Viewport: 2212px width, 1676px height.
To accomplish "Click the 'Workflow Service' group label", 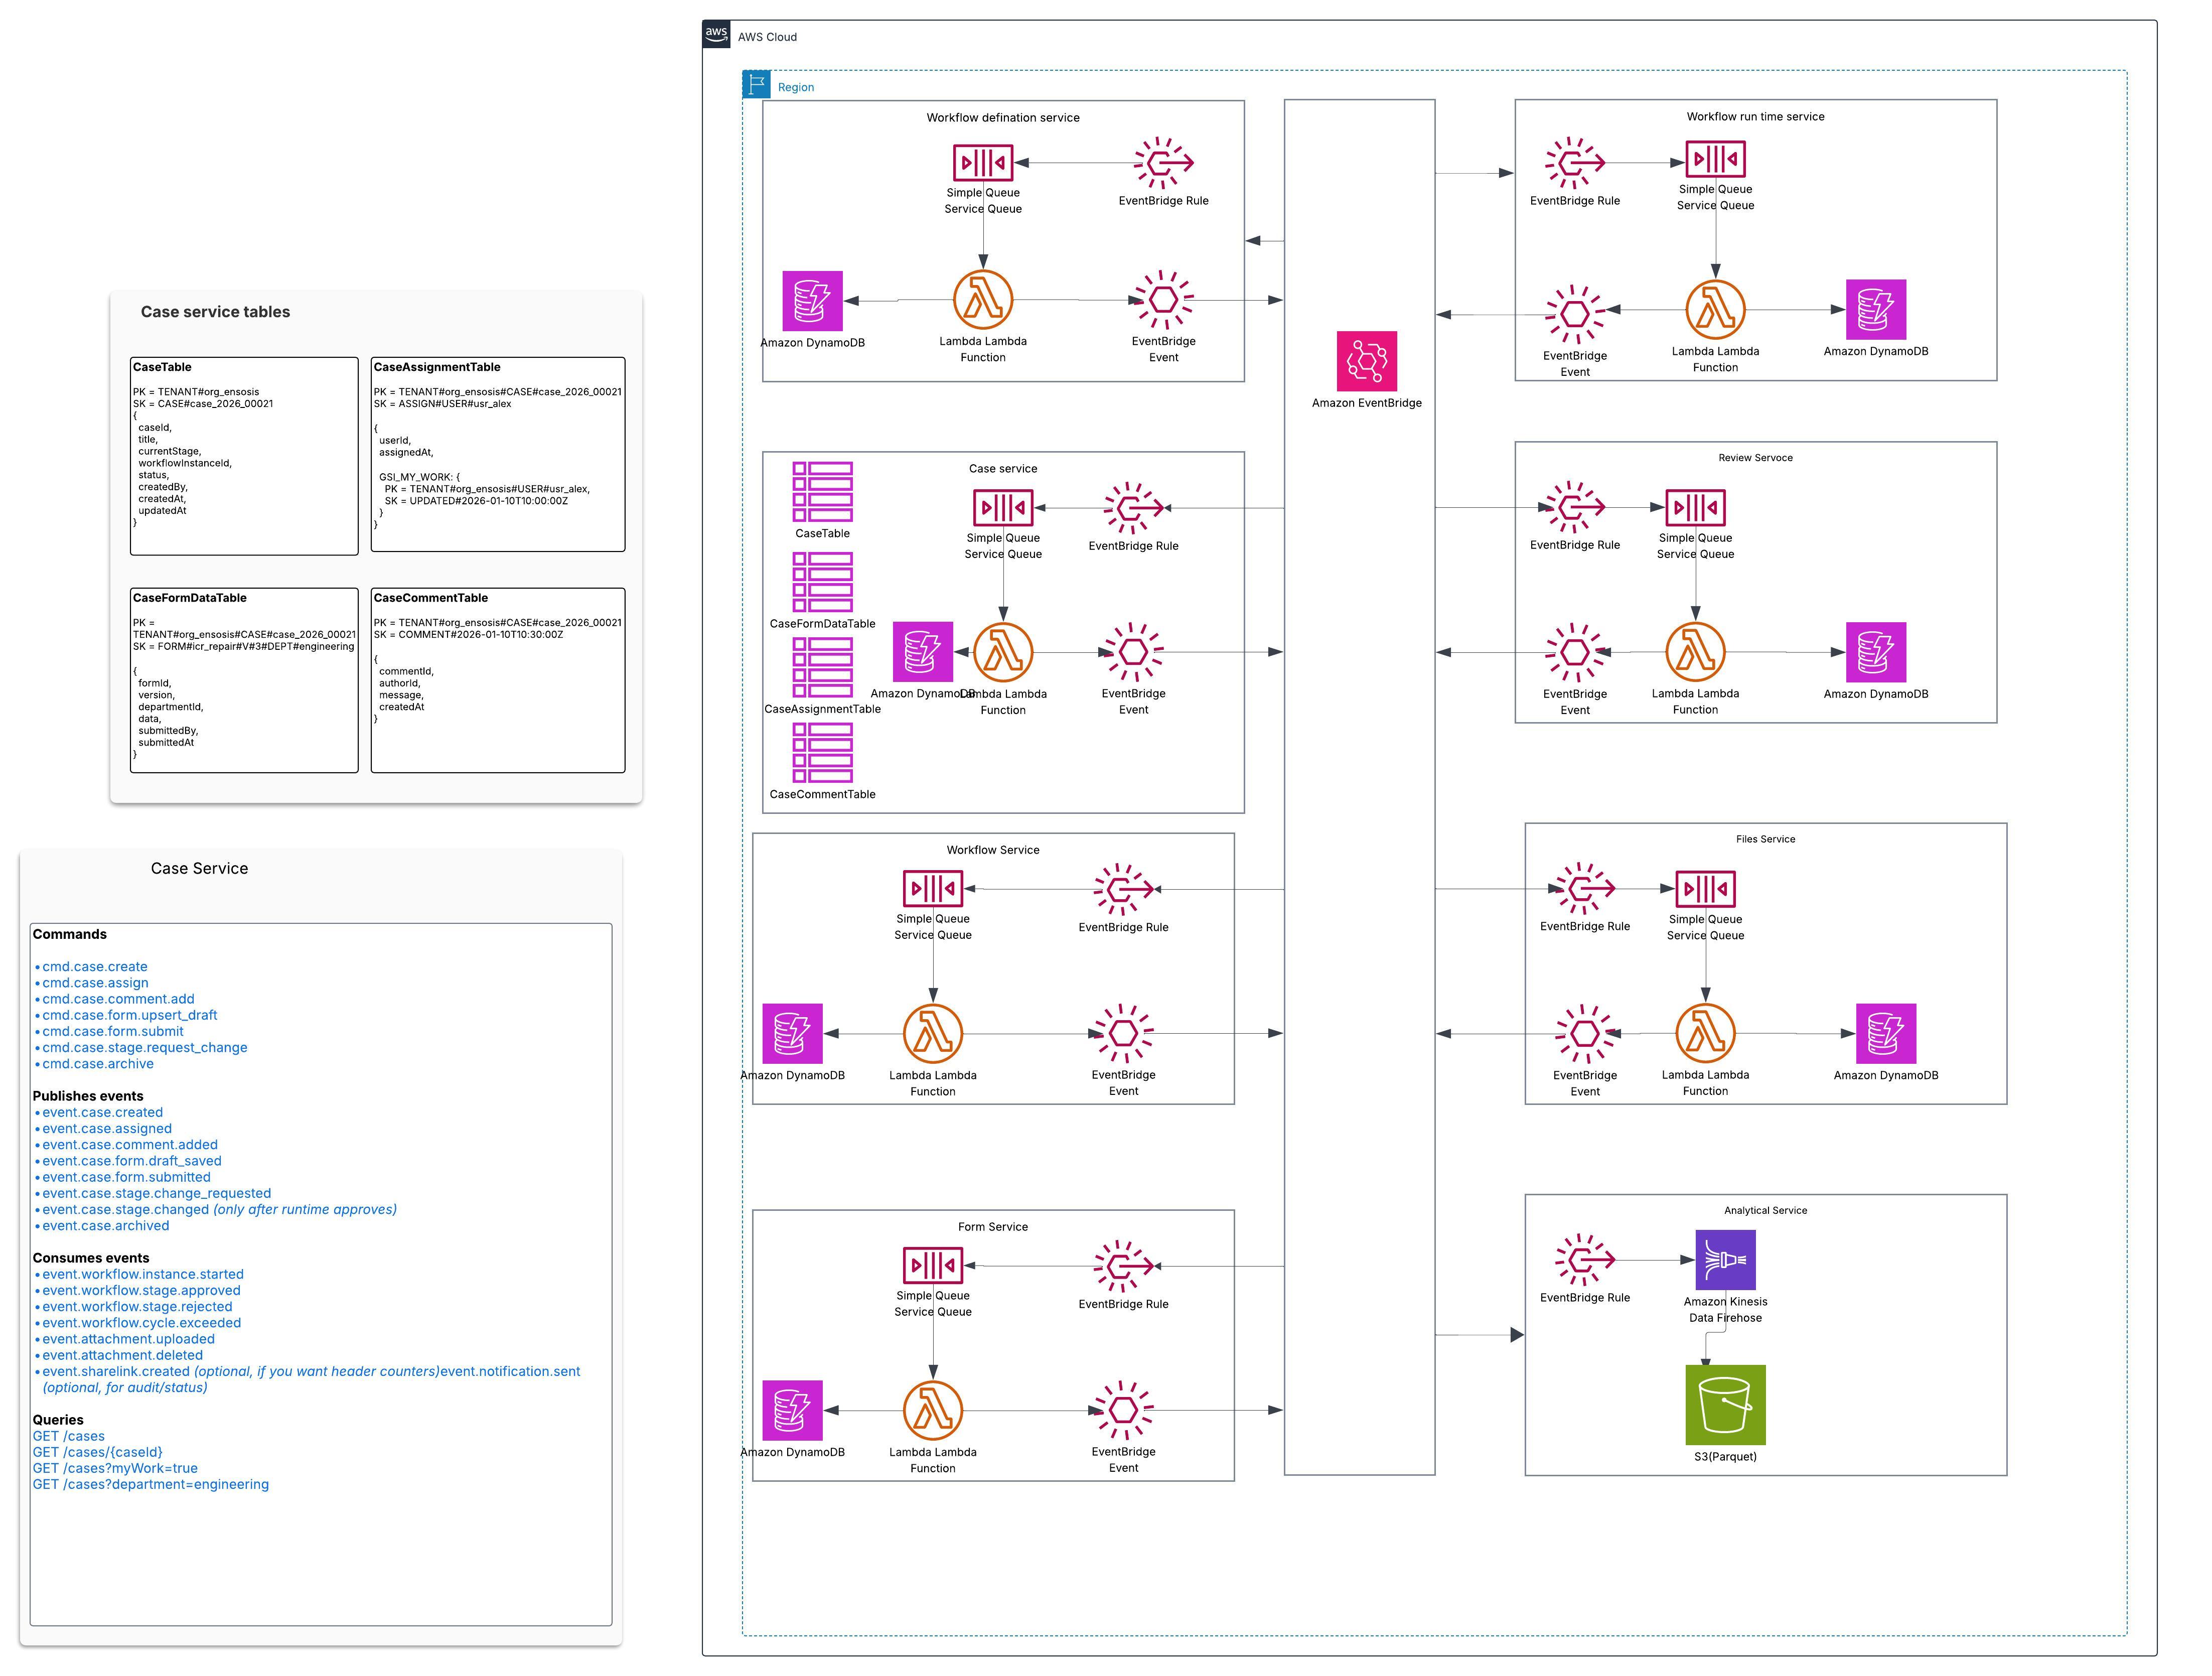I will coord(992,849).
